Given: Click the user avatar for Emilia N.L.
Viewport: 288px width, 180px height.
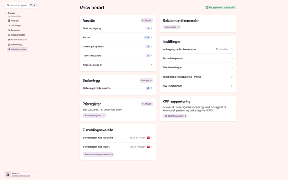Looking at the screenshot, I should 8,174.
